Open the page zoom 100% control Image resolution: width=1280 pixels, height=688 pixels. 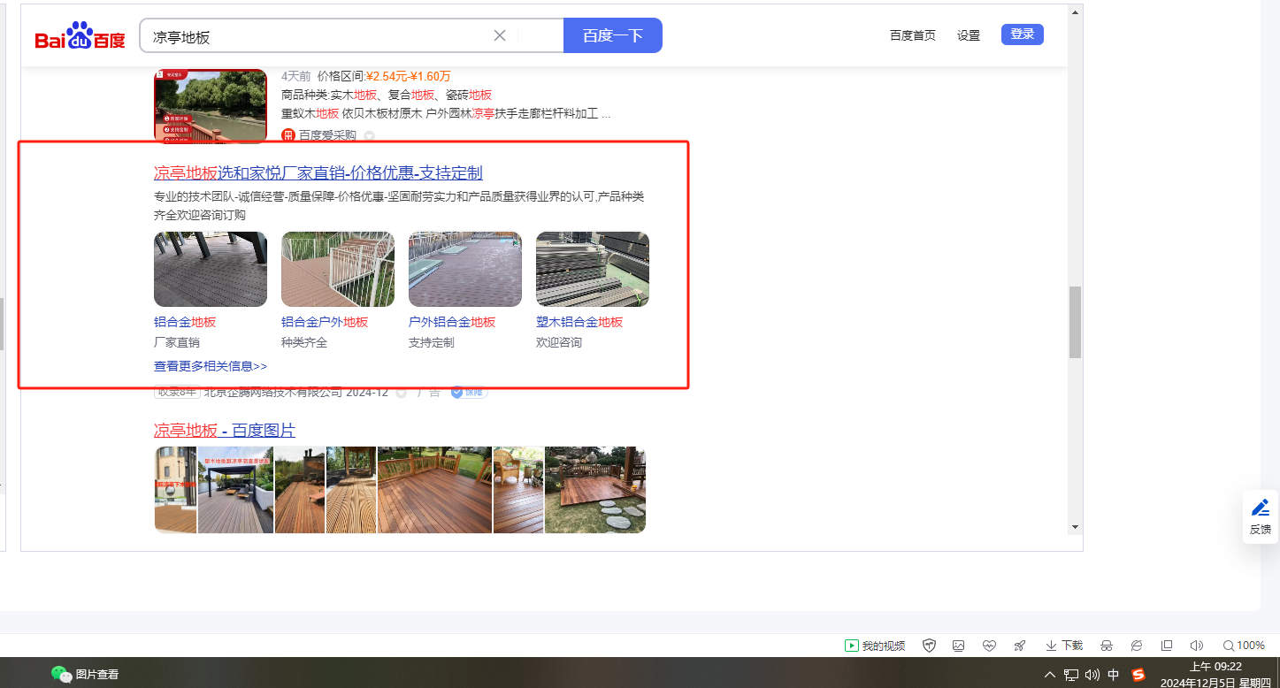1244,646
